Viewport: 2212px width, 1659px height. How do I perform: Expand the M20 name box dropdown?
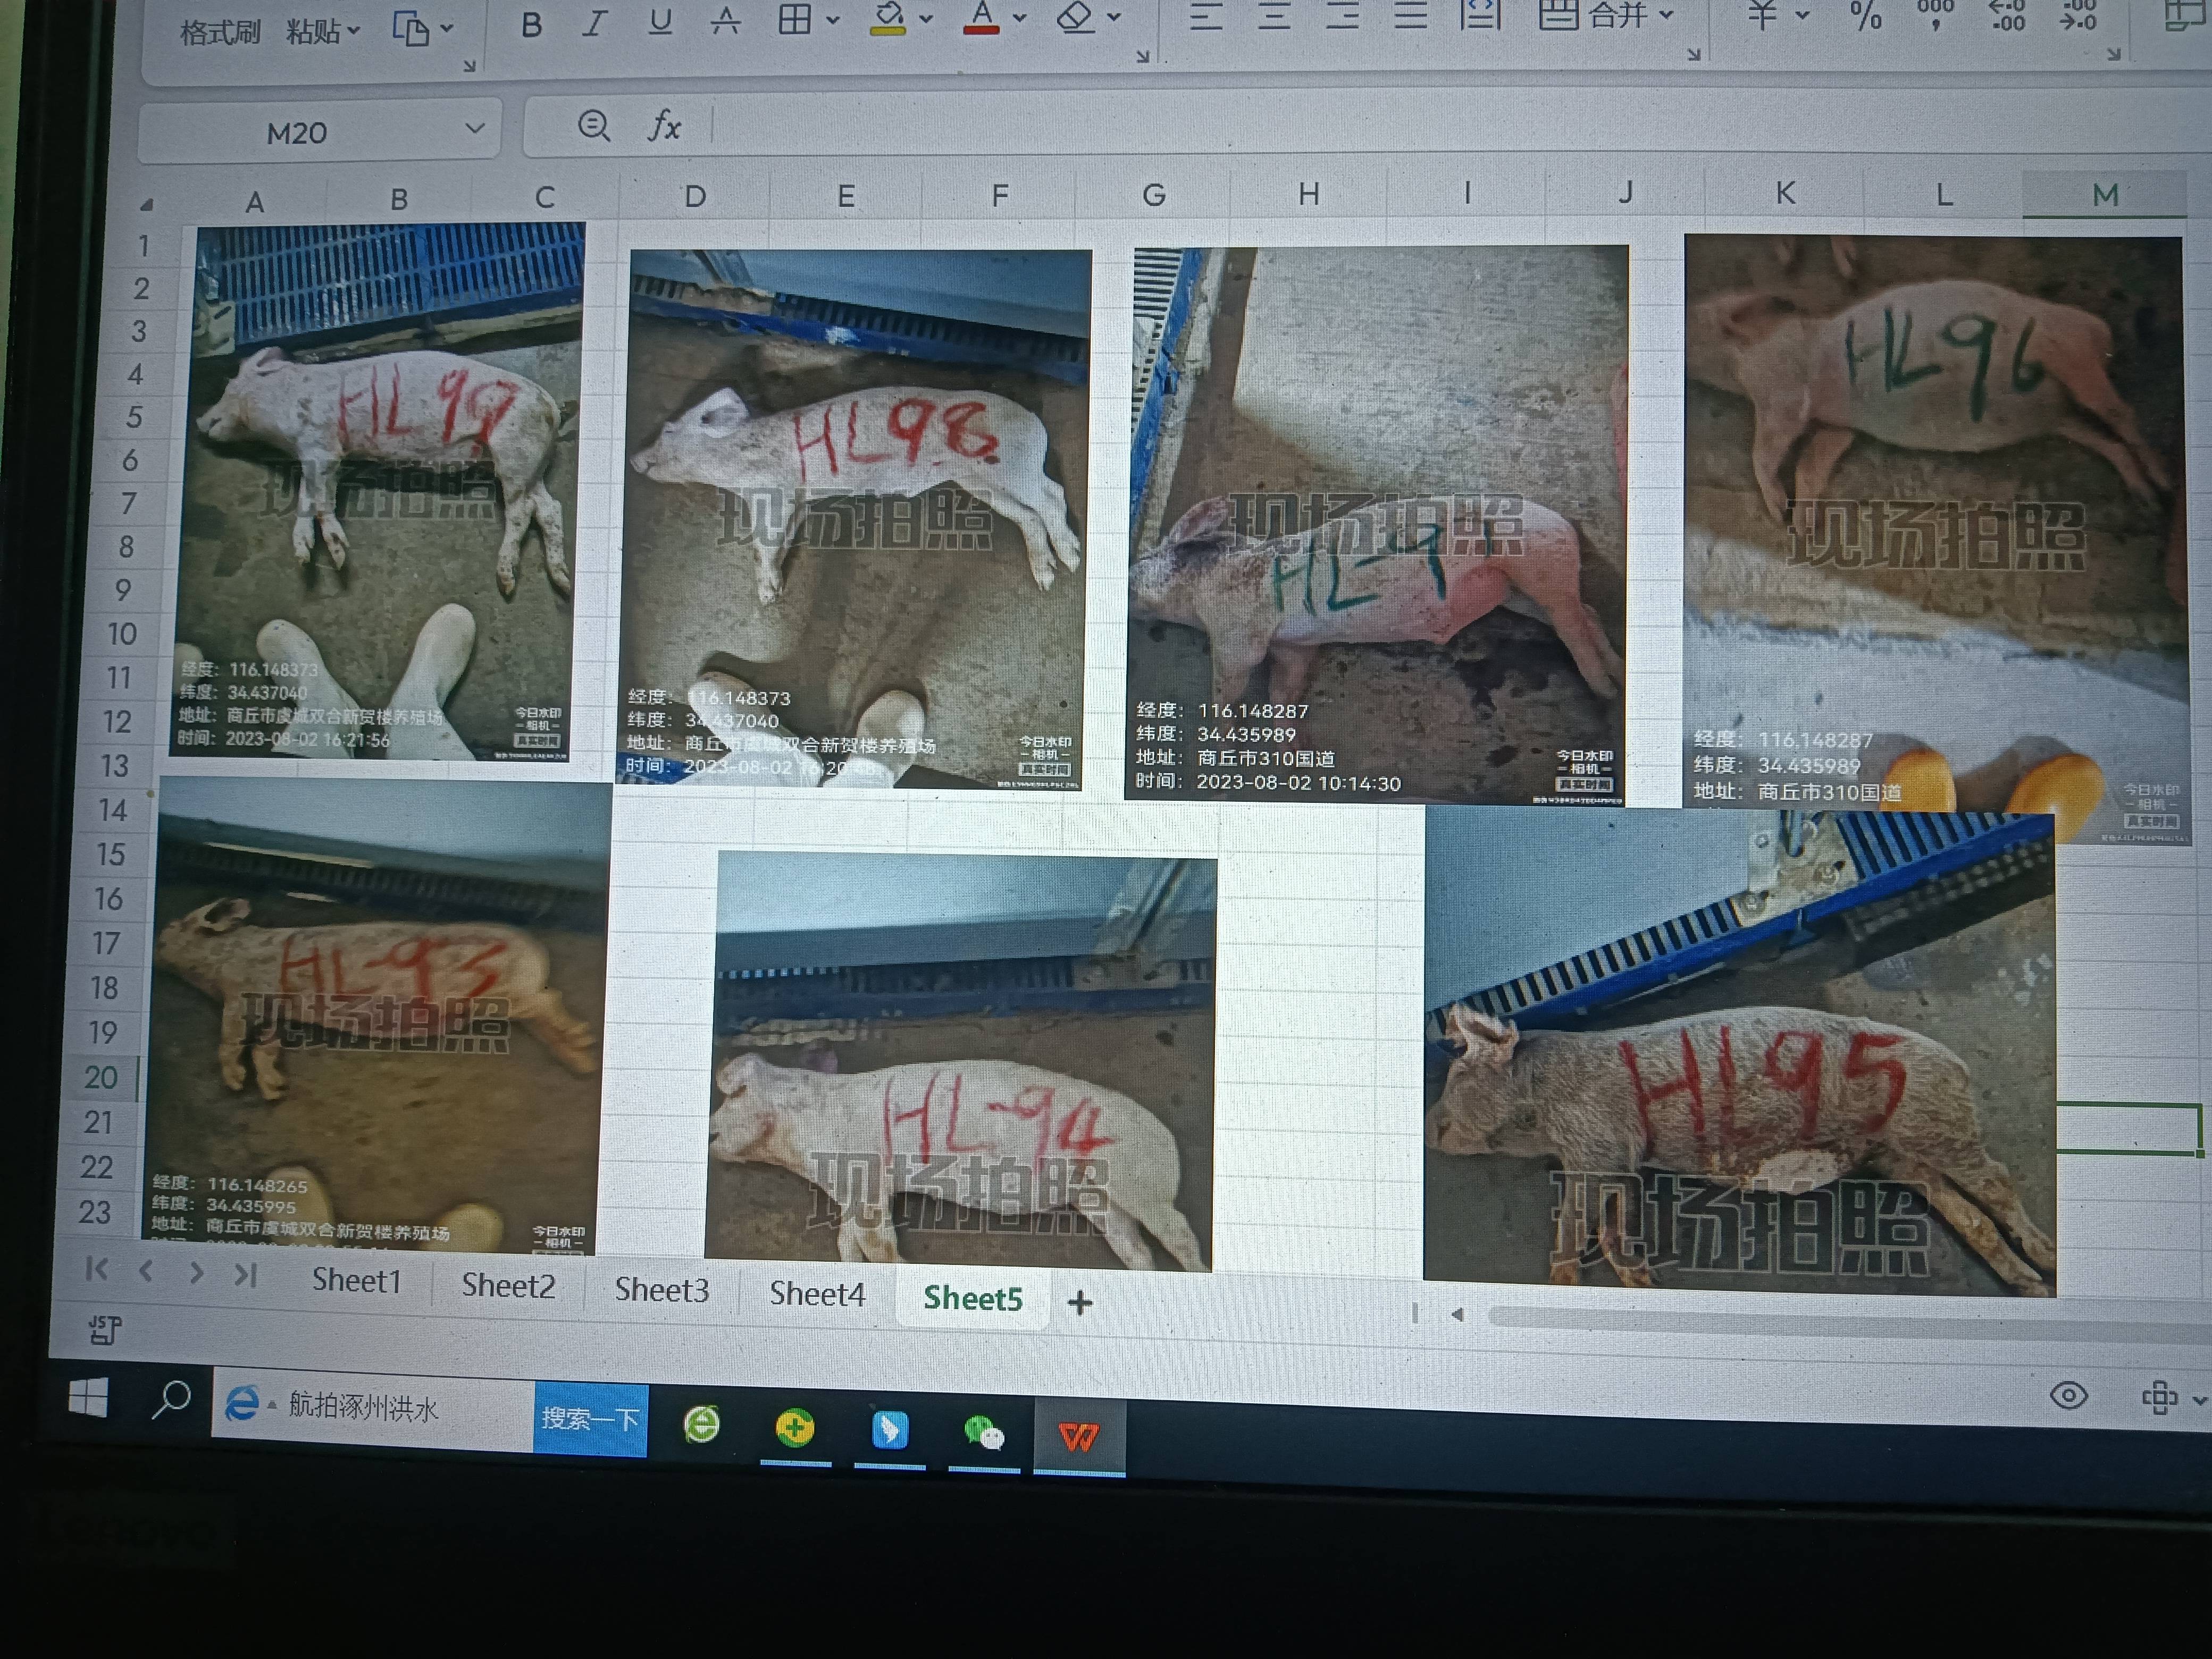pyautogui.click(x=475, y=129)
